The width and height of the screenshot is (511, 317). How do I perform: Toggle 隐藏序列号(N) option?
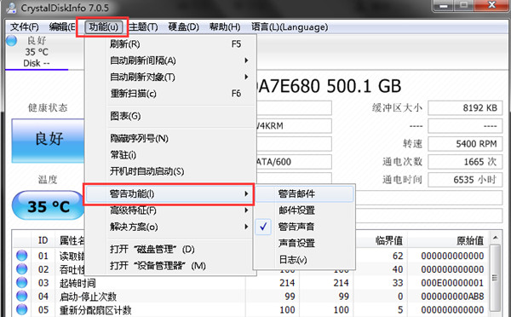pos(170,138)
